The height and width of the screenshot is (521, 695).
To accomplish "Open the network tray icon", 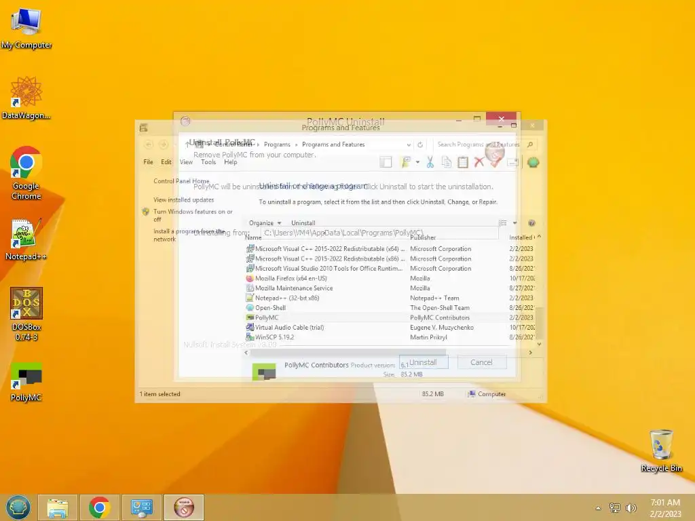I will 615,508.
